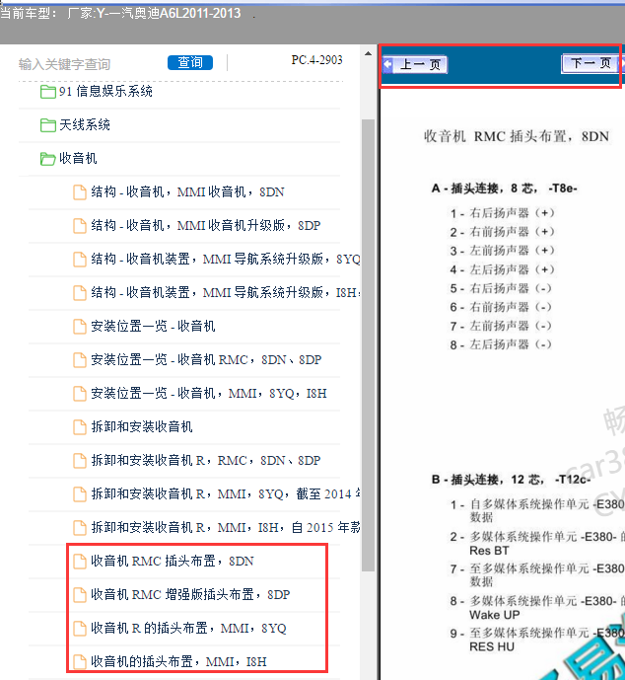
Task: Click document icon for 收音机RMC插头布置 8DN
Action: coord(79,562)
